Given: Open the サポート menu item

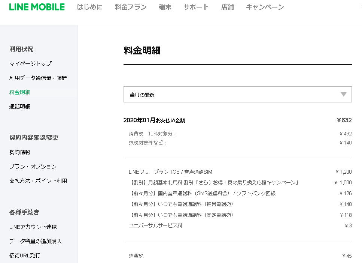Looking at the screenshot, I should click(x=196, y=7).
